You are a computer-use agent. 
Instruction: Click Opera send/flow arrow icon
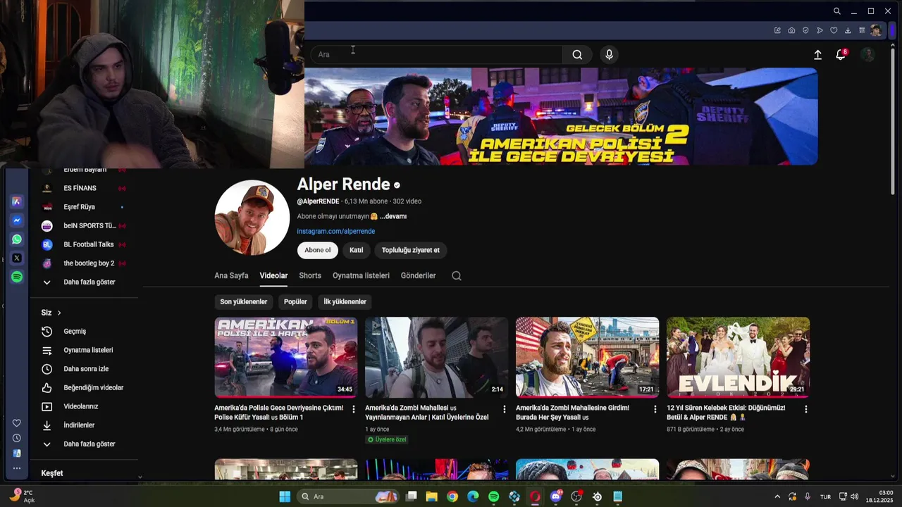tap(820, 30)
